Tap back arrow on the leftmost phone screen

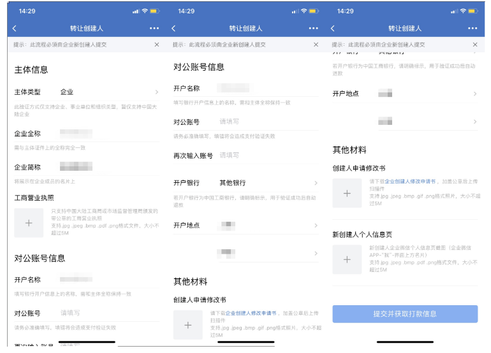(x=15, y=29)
